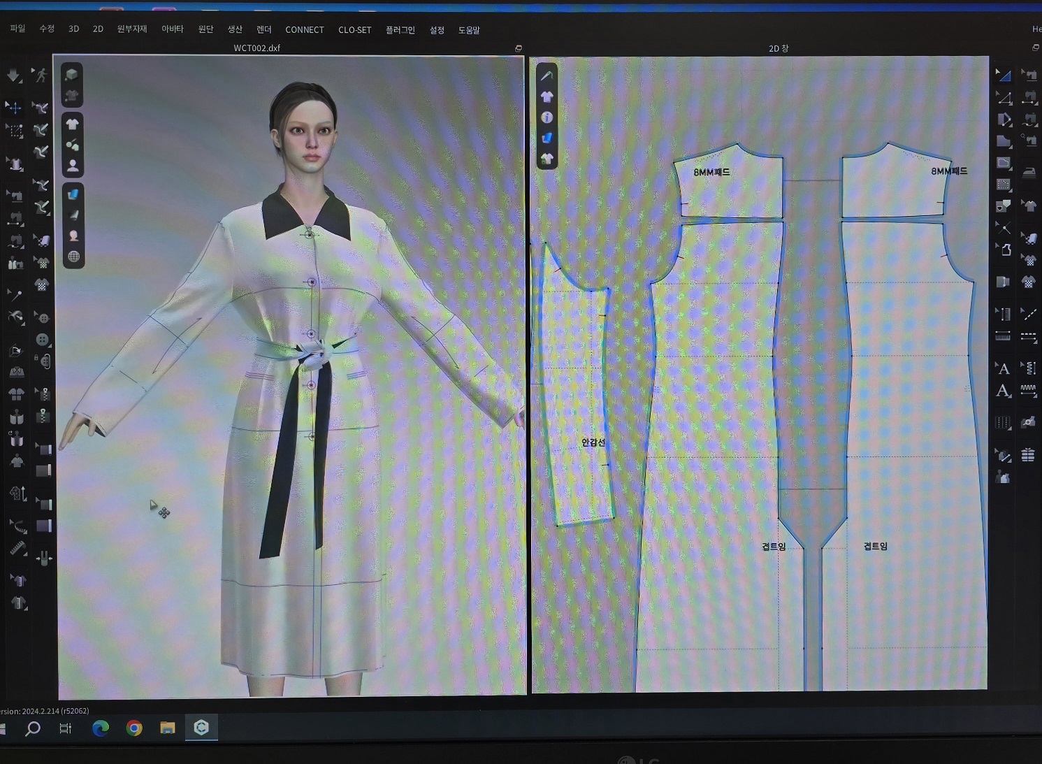Select the Steam iron tool
Image resolution: width=1042 pixels, height=764 pixels.
pyautogui.click(x=1029, y=172)
